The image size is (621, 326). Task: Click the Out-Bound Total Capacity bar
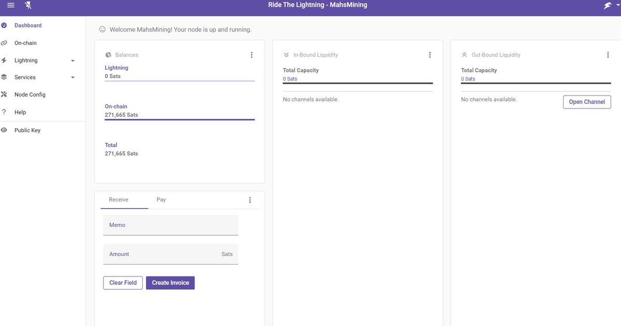536,83
